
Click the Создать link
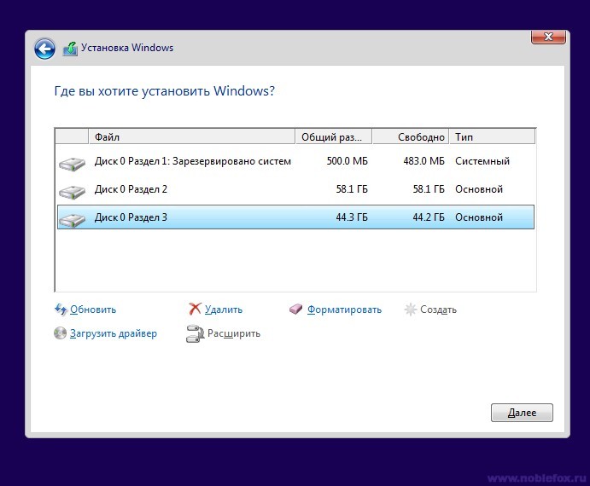(438, 310)
